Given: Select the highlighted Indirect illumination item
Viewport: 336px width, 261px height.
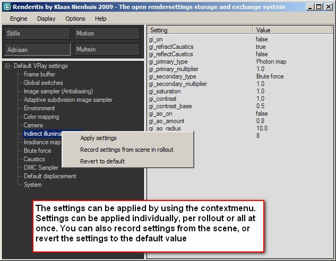Looking at the screenshot, I should 42,134.
